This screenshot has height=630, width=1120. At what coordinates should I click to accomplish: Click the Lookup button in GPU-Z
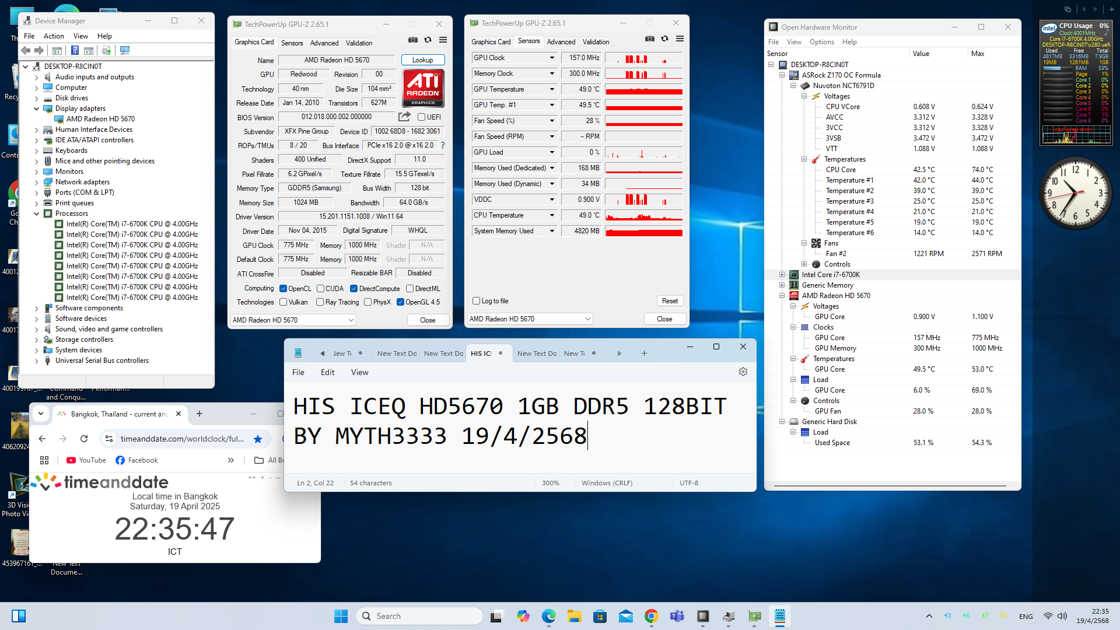pos(423,60)
